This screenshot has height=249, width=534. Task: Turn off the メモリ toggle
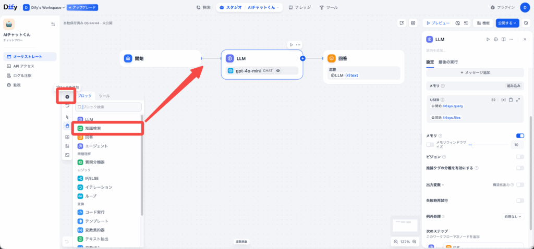click(x=519, y=135)
